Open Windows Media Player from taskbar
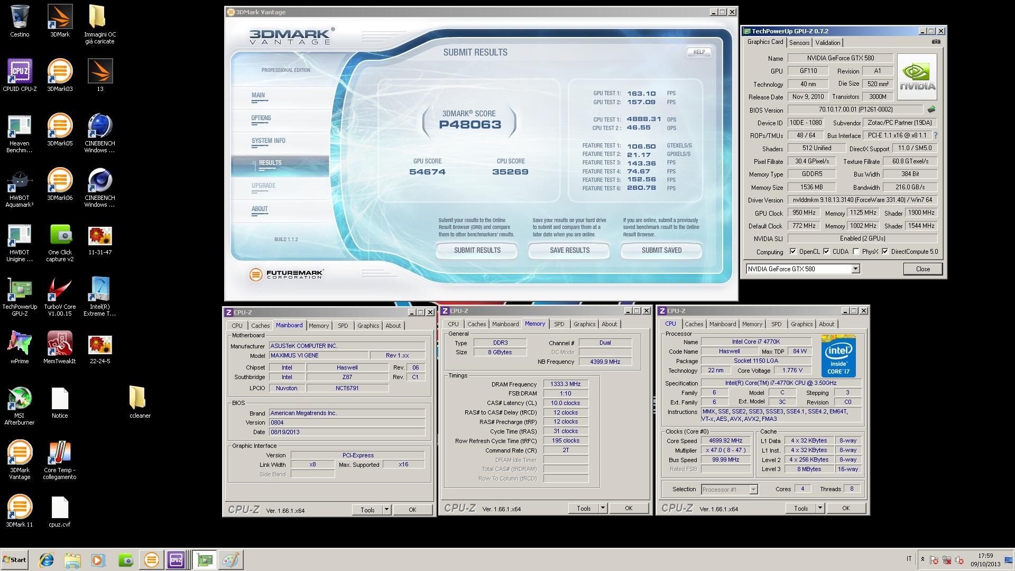 (x=98, y=559)
